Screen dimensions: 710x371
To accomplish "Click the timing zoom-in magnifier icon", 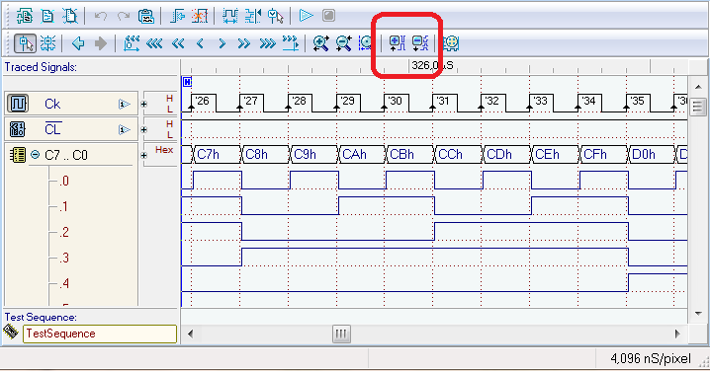I will coord(320,43).
